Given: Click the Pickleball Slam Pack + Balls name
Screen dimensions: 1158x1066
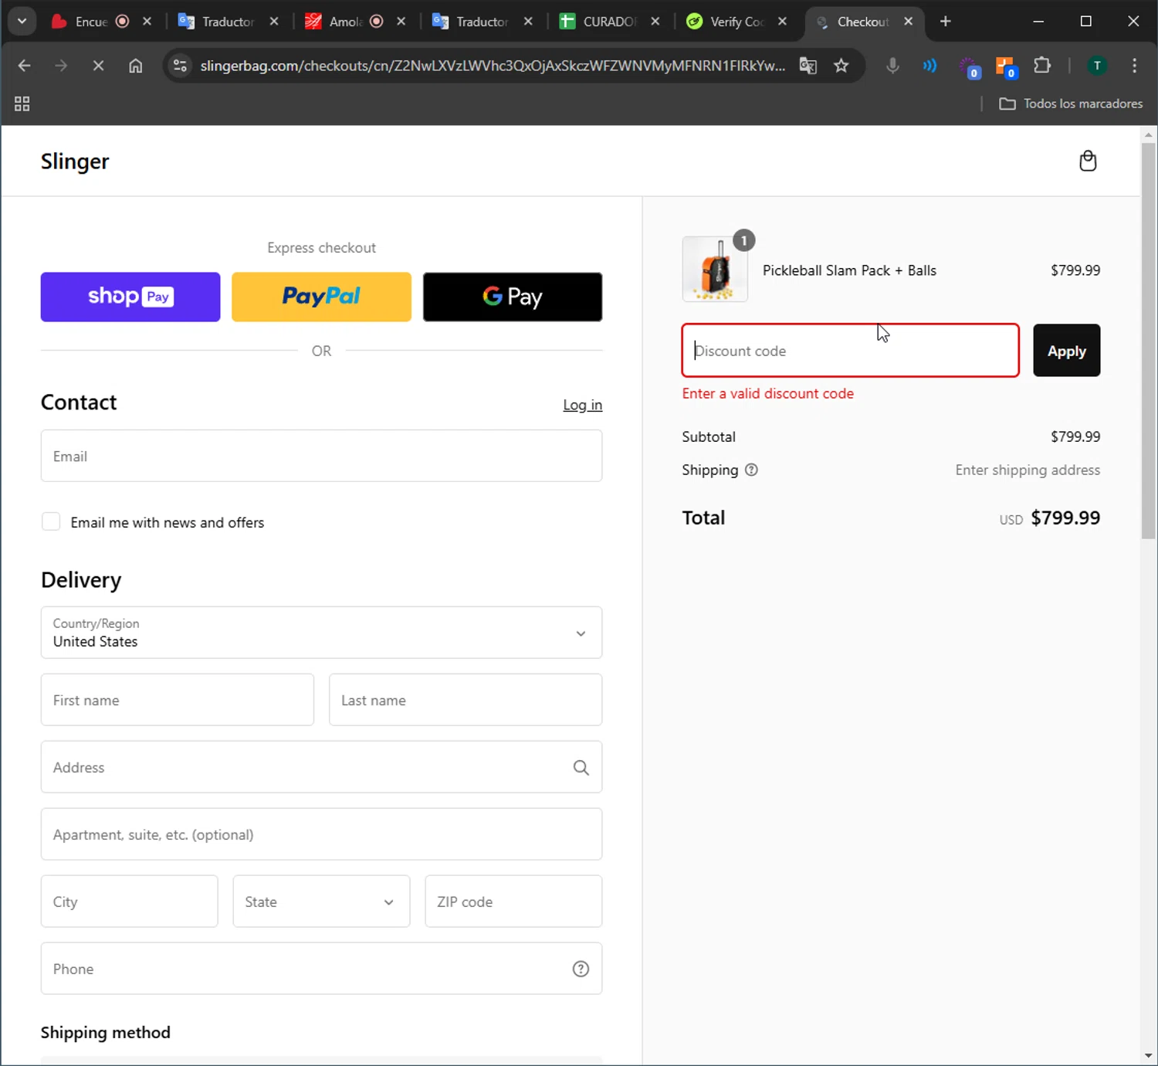Looking at the screenshot, I should click(849, 270).
